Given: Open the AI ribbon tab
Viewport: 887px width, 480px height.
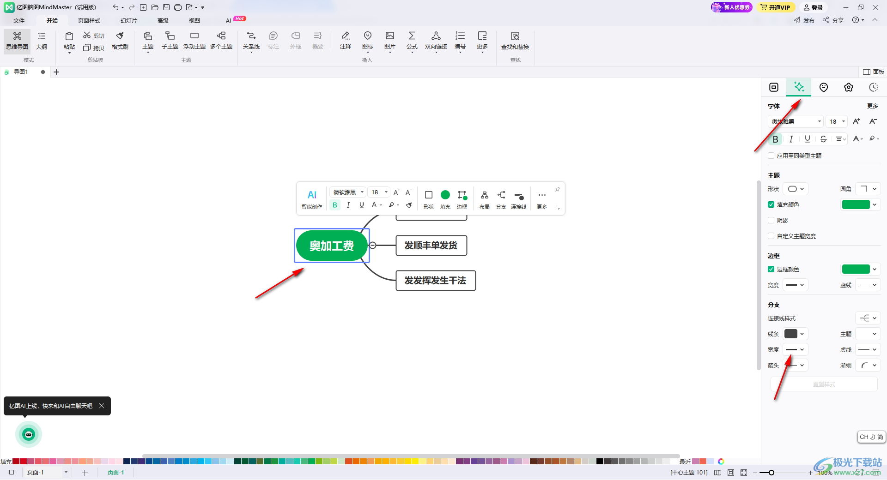Looking at the screenshot, I should [228, 20].
